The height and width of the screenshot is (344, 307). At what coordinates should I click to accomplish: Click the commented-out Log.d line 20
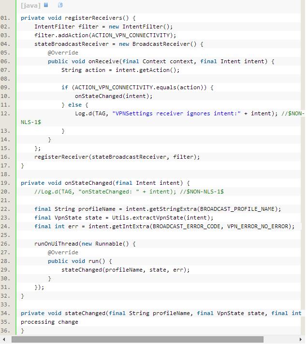pyautogui.click(x=129, y=192)
